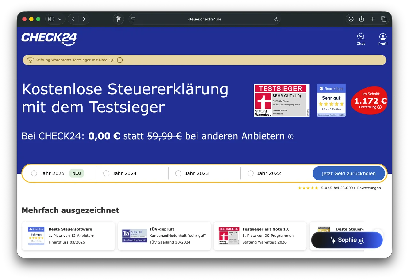This screenshot has height=280, width=409.
Task: Click the extension icon left of address bar
Action: click(119, 19)
